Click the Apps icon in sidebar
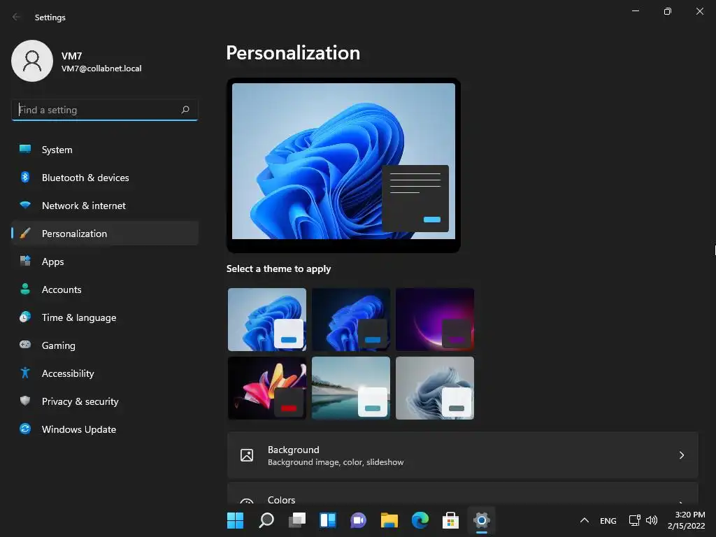 pyautogui.click(x=25, y=262)
